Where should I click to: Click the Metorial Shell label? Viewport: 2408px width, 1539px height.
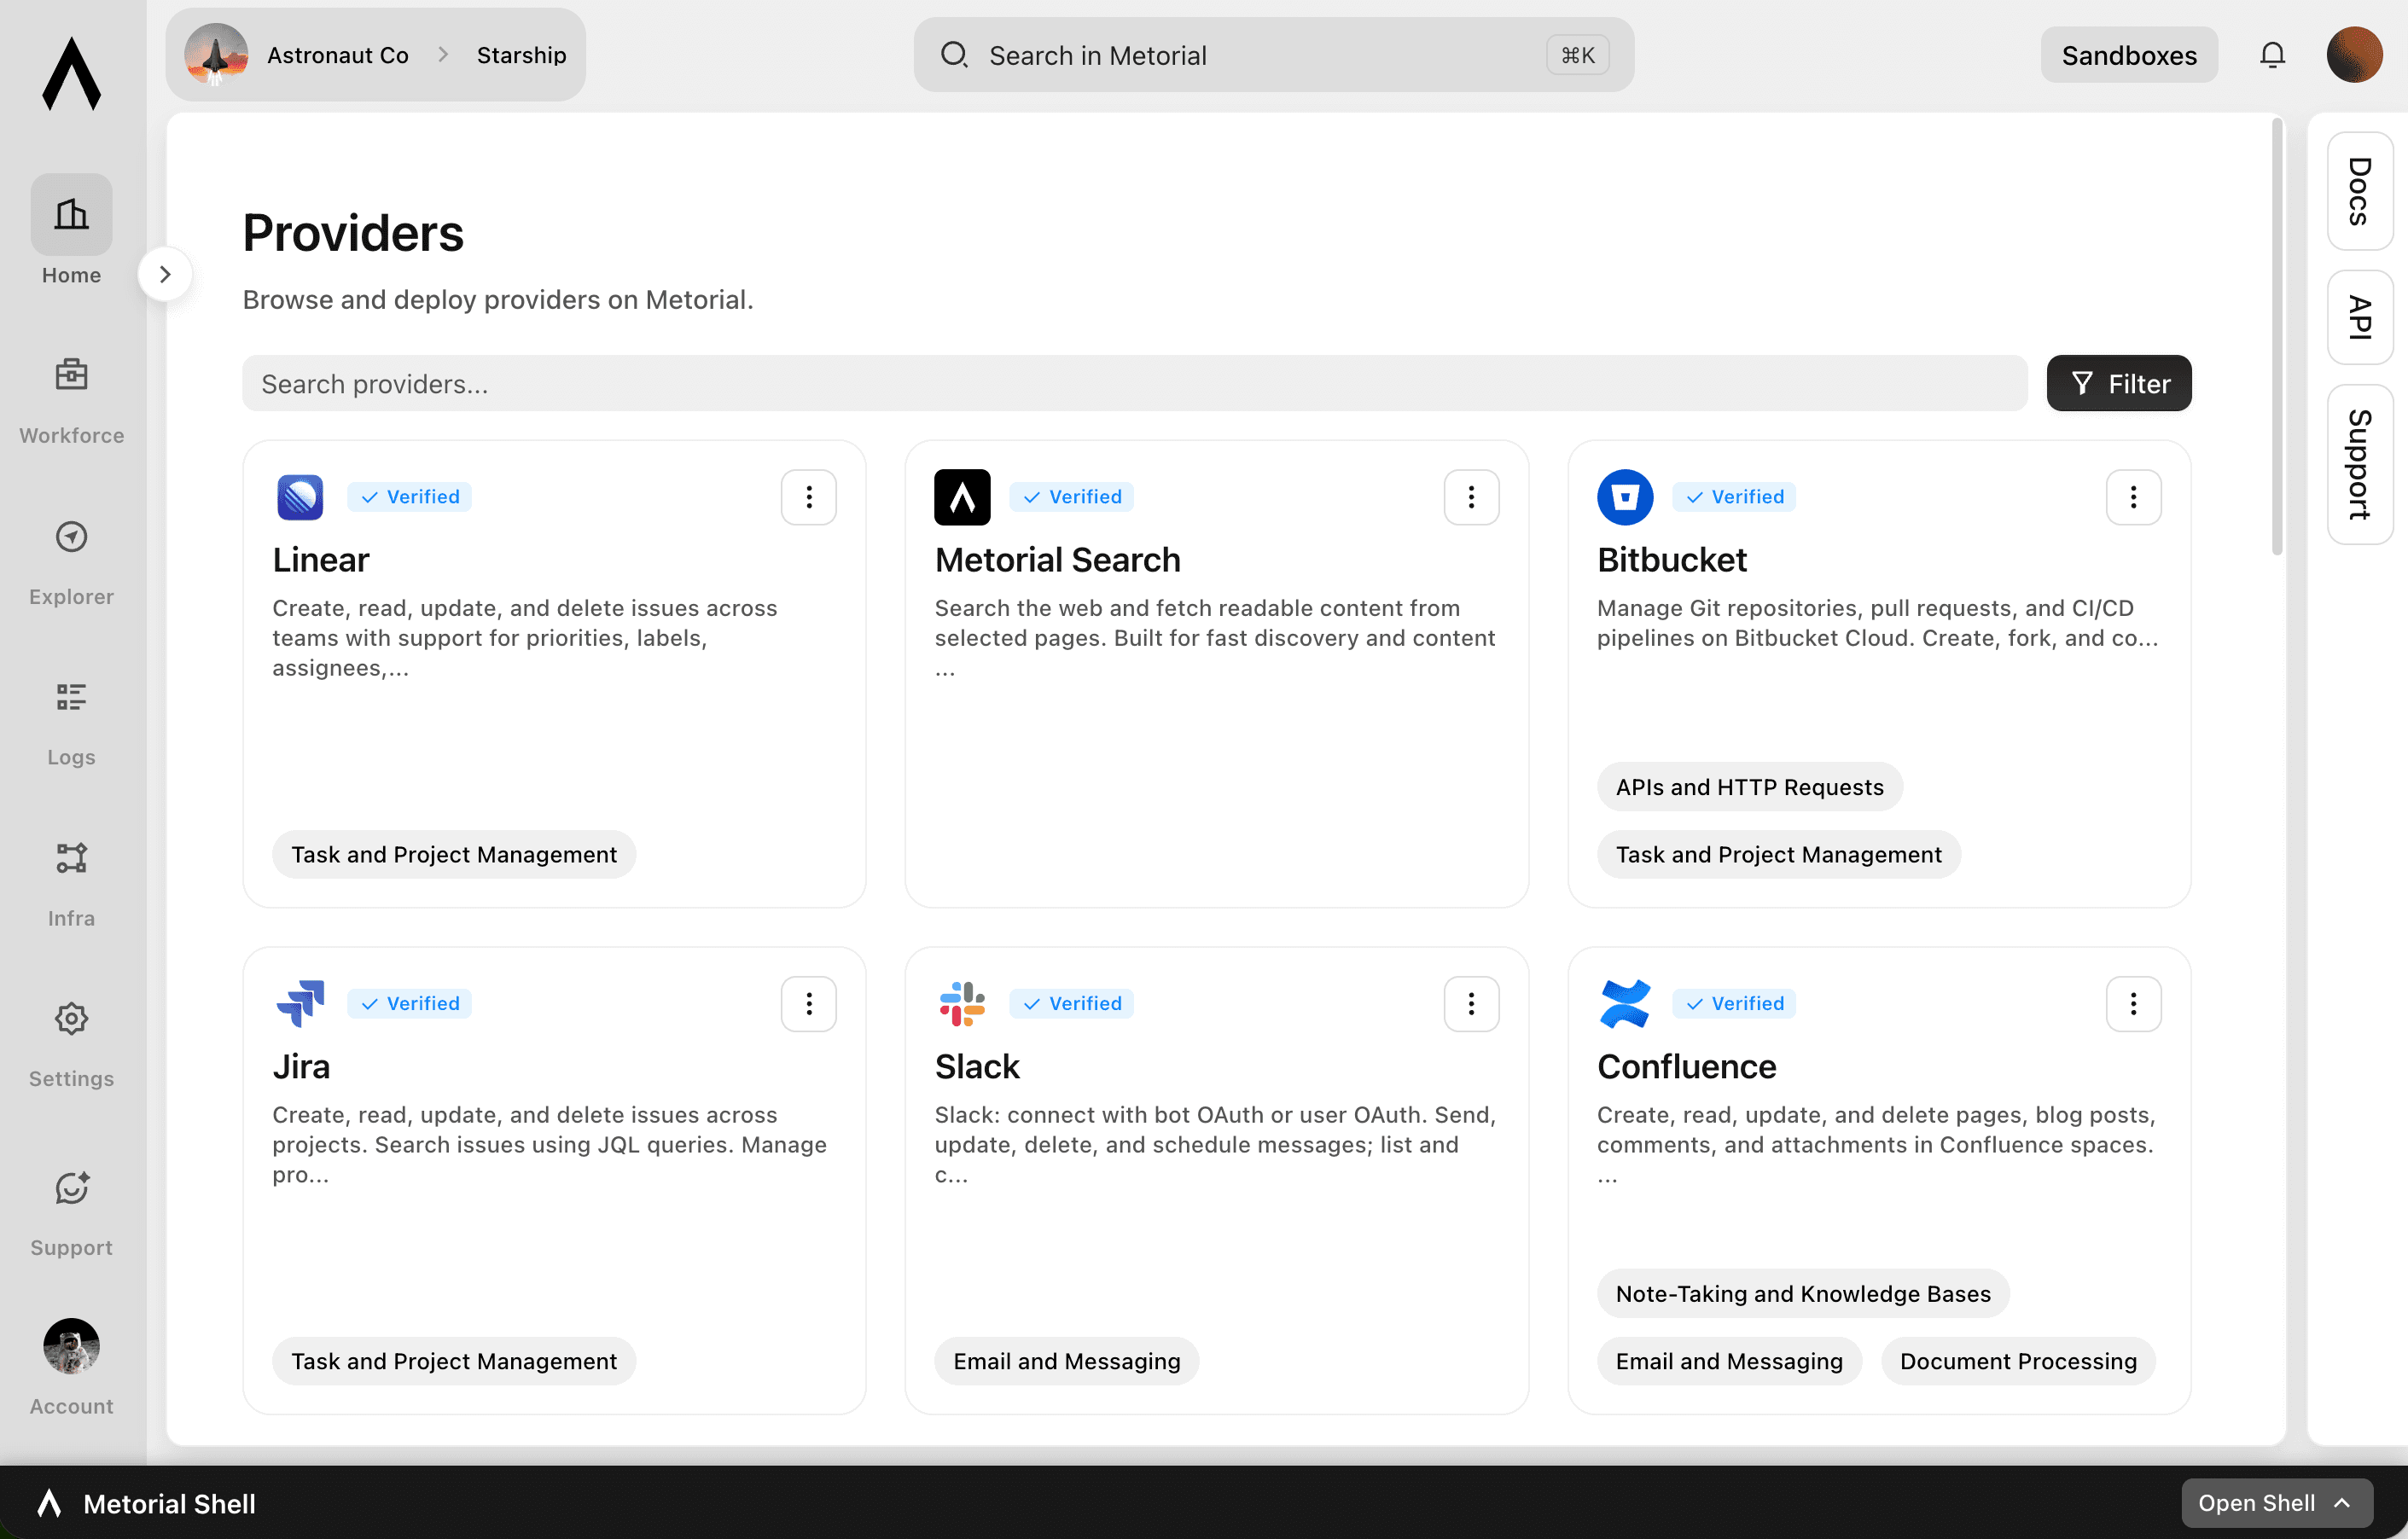169,1503
